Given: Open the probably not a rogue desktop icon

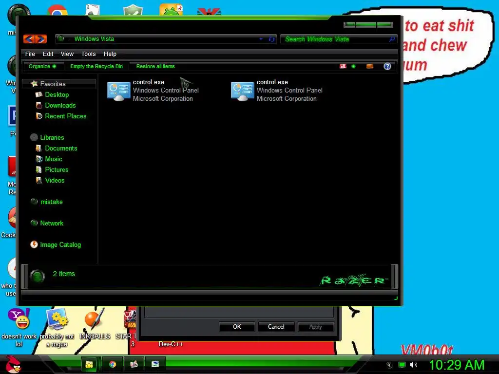Looking at the screenshot, I should point(57,328).
